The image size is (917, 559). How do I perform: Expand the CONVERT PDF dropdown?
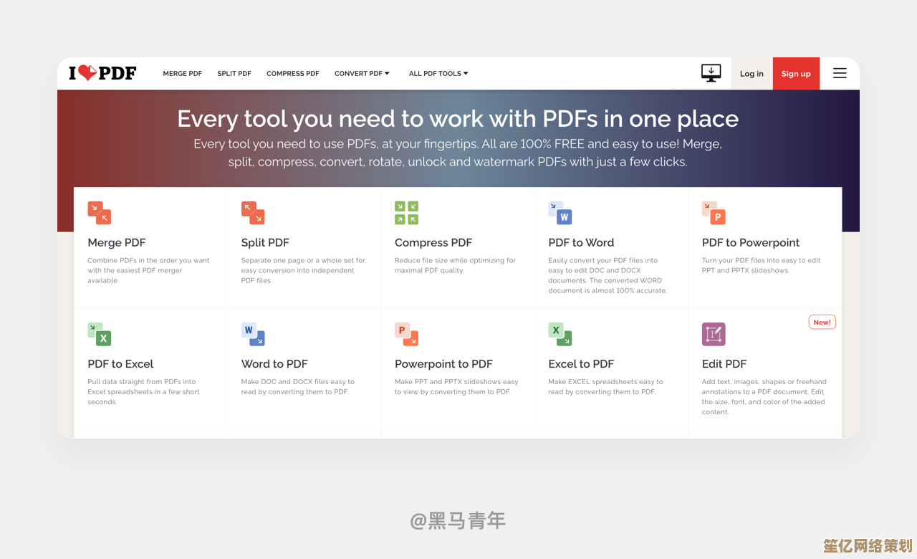point(362,73)
